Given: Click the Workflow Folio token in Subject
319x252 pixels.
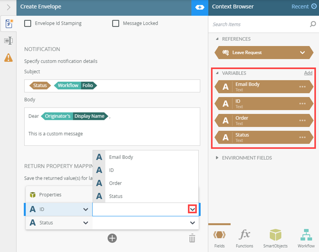Looking at the screenshot, I should coord(75,86).
